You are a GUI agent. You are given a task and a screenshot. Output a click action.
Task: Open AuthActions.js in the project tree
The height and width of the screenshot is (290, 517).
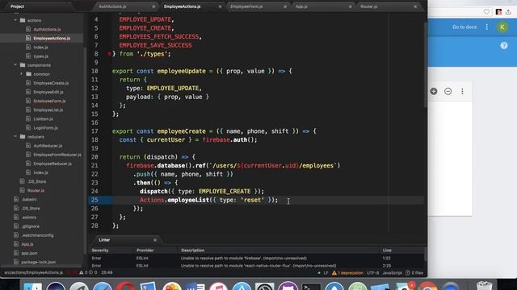(47, 29)
